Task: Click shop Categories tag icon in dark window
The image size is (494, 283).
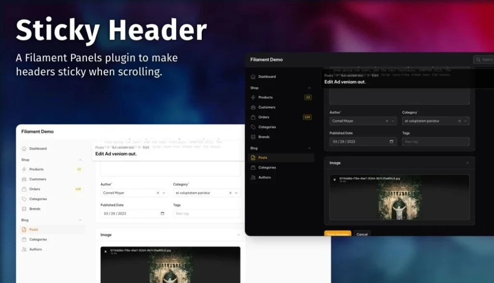Action: point(253,127)
